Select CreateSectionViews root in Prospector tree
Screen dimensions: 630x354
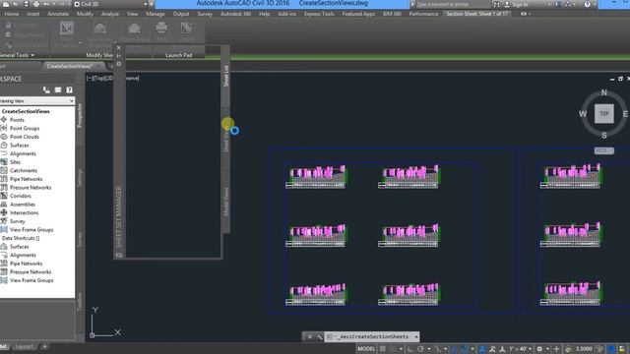coord(26,111)
